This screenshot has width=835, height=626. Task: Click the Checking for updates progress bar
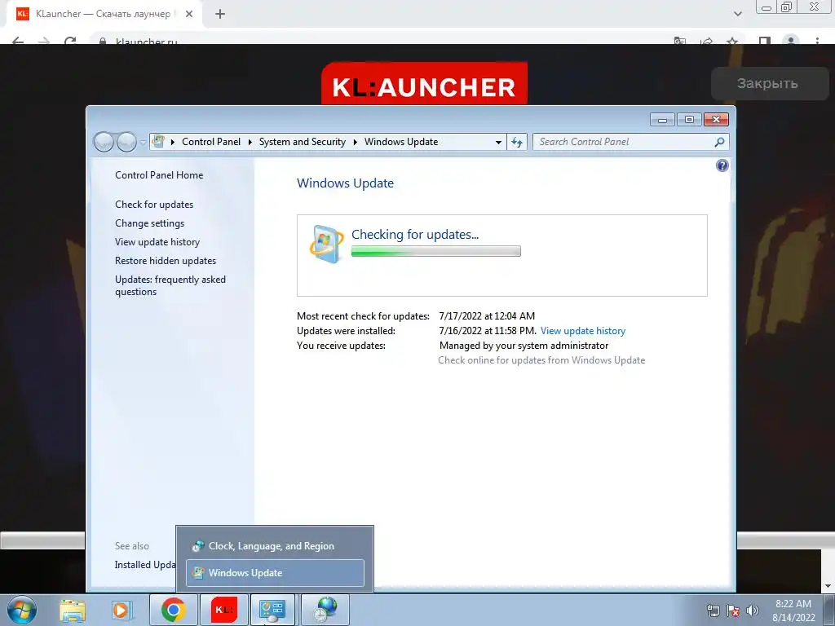coord(435,251)
